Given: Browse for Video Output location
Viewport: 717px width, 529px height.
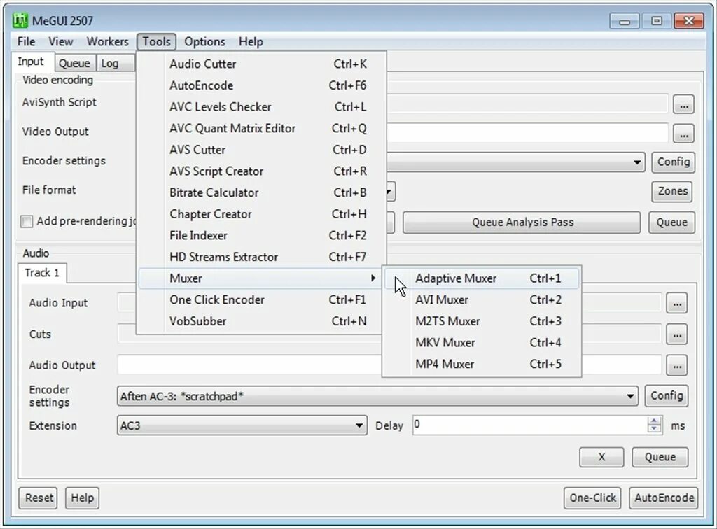Looking at the screenshot, I should click(x=683, y=134).
